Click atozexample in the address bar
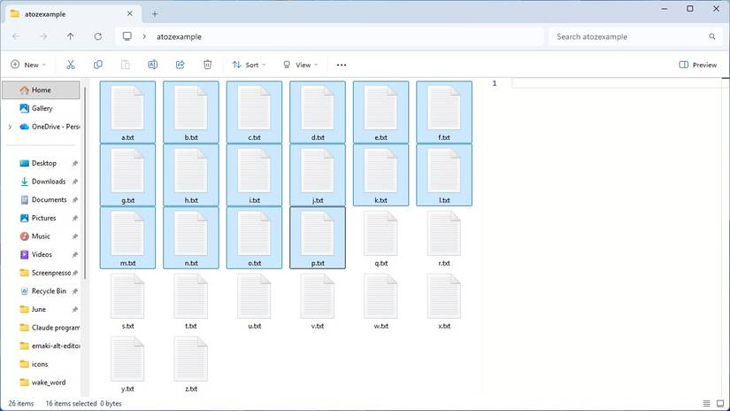730x411 pixels. [x=179, y=36]
